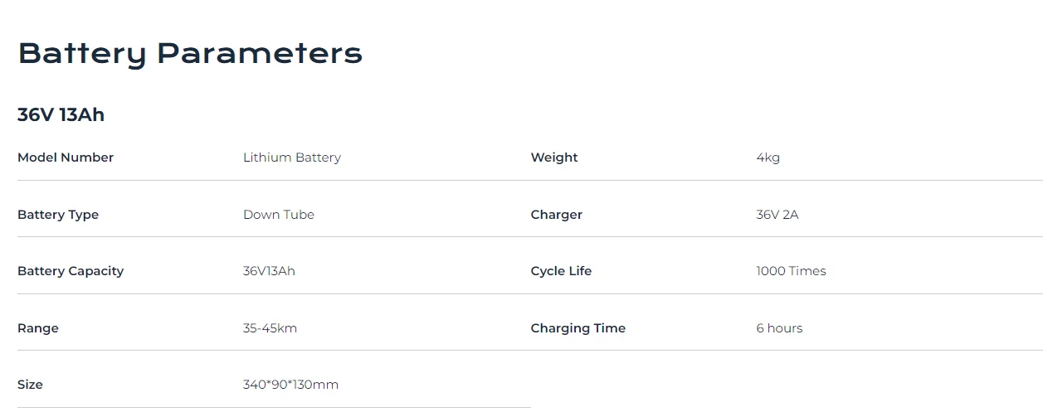Select the Lithium Battery value
Viewport: 1043px width, 412px height.
(x=292, y=158)
